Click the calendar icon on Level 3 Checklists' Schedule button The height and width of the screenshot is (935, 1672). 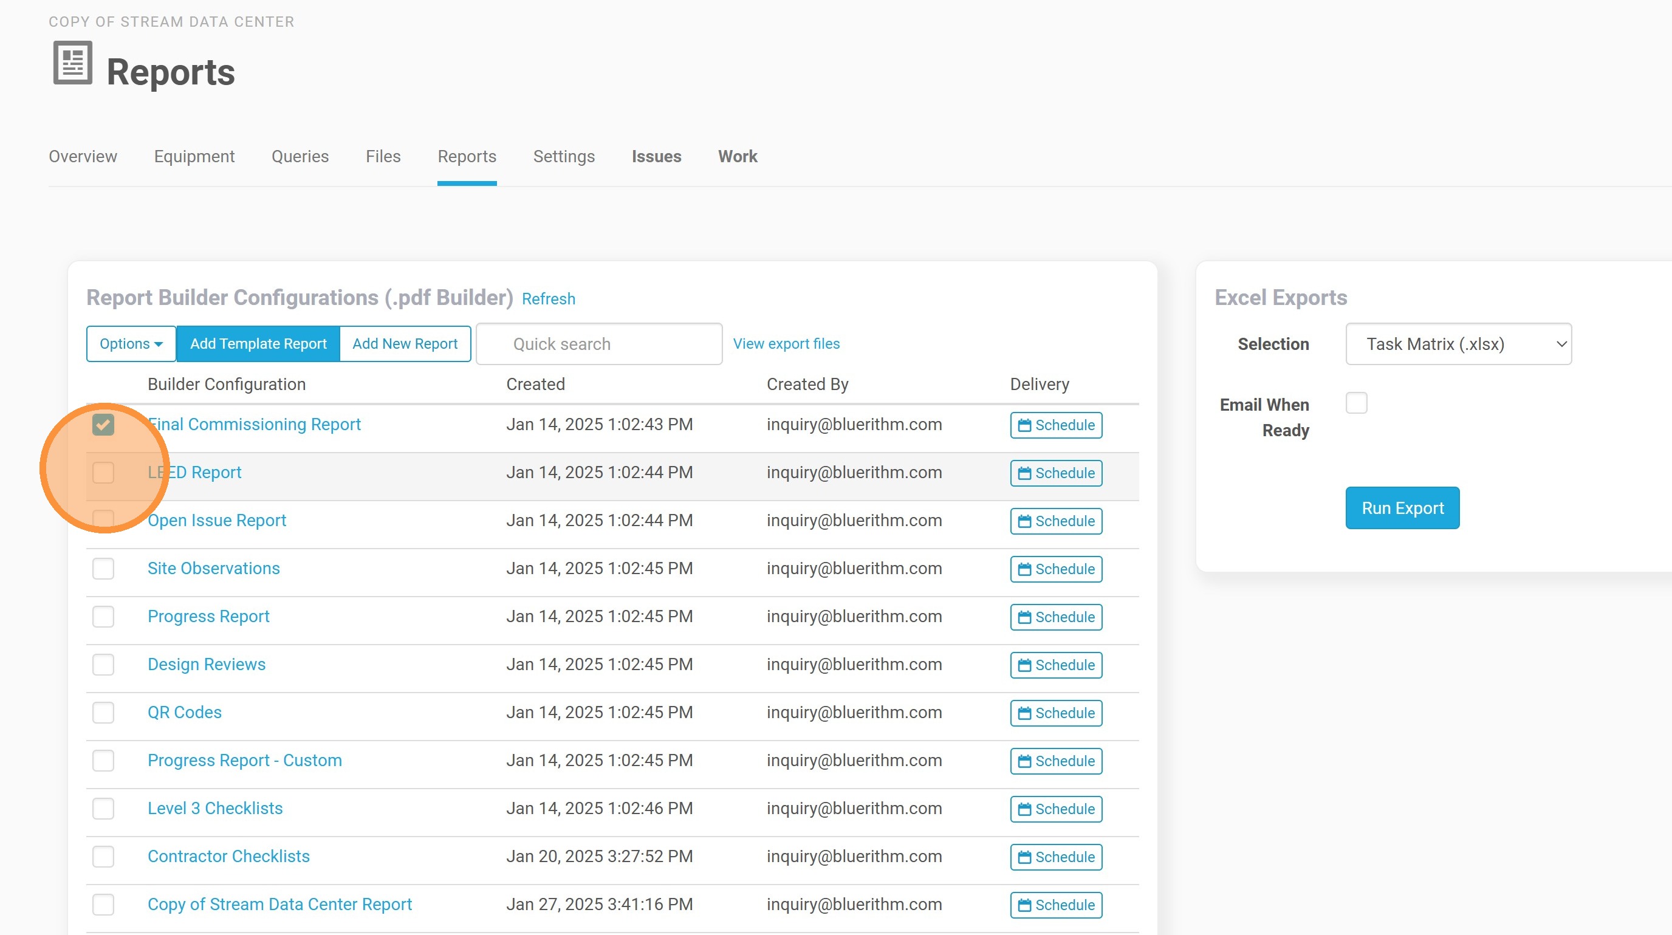[1025, 809]
